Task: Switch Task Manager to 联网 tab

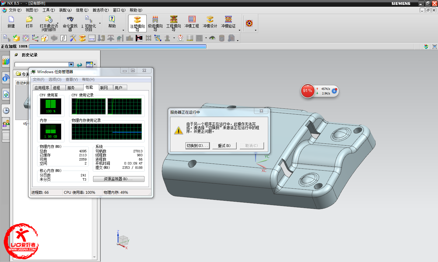Action: 106,88
